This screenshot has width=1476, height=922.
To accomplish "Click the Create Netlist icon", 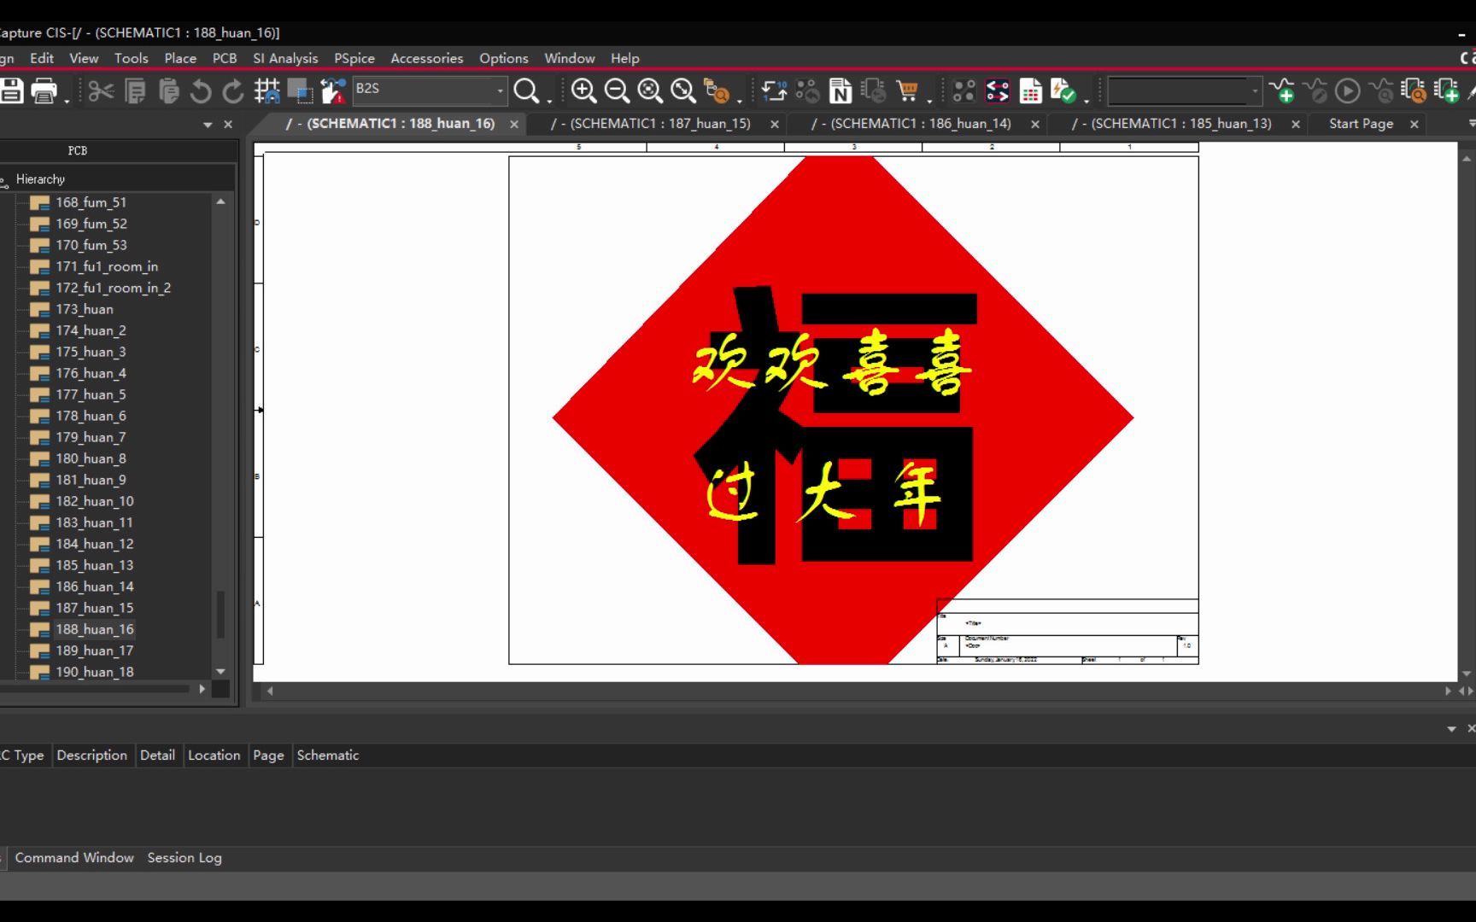I will [840, 90].
